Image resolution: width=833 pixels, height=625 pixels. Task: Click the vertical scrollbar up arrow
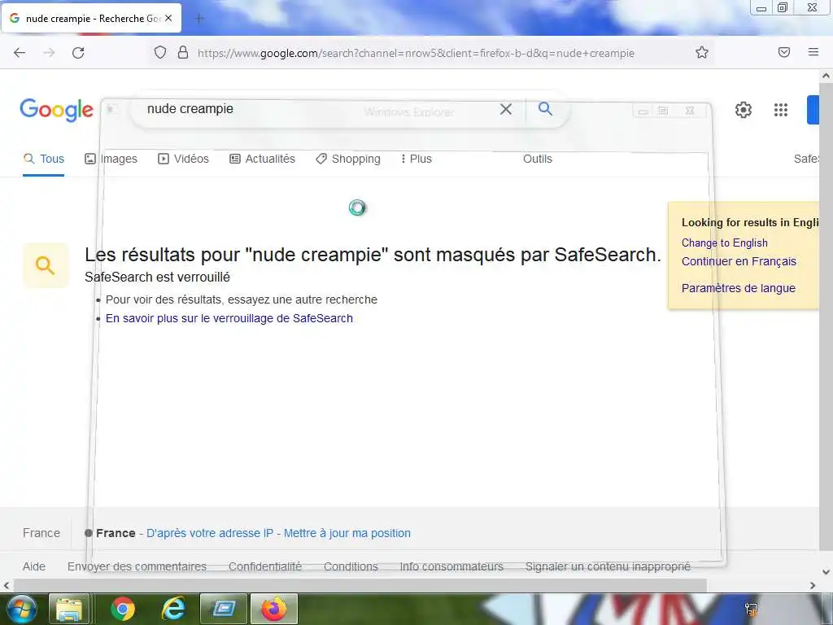pyautogui.click(x=826, y=76)
